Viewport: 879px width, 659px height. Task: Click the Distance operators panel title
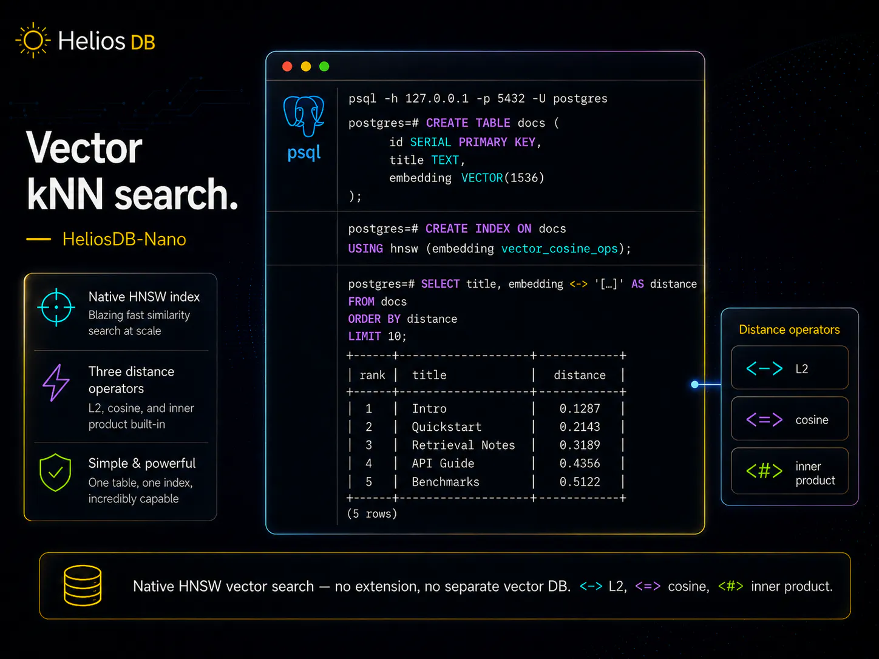[789, 329]
